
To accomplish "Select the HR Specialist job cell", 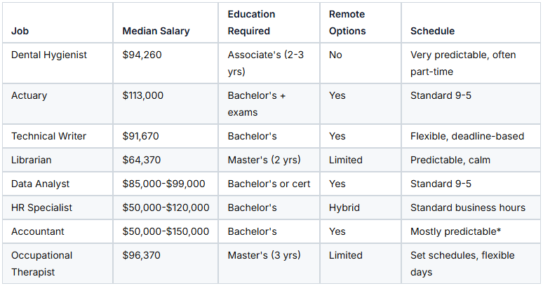I will click(41, 207).
